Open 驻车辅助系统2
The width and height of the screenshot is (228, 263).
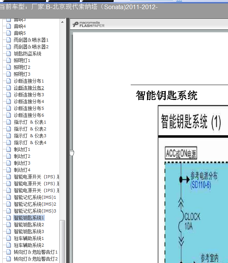pyautogui.click(x=29, y=246)
